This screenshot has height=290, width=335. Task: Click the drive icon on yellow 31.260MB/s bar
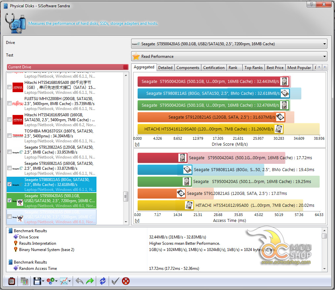[279, 129]
